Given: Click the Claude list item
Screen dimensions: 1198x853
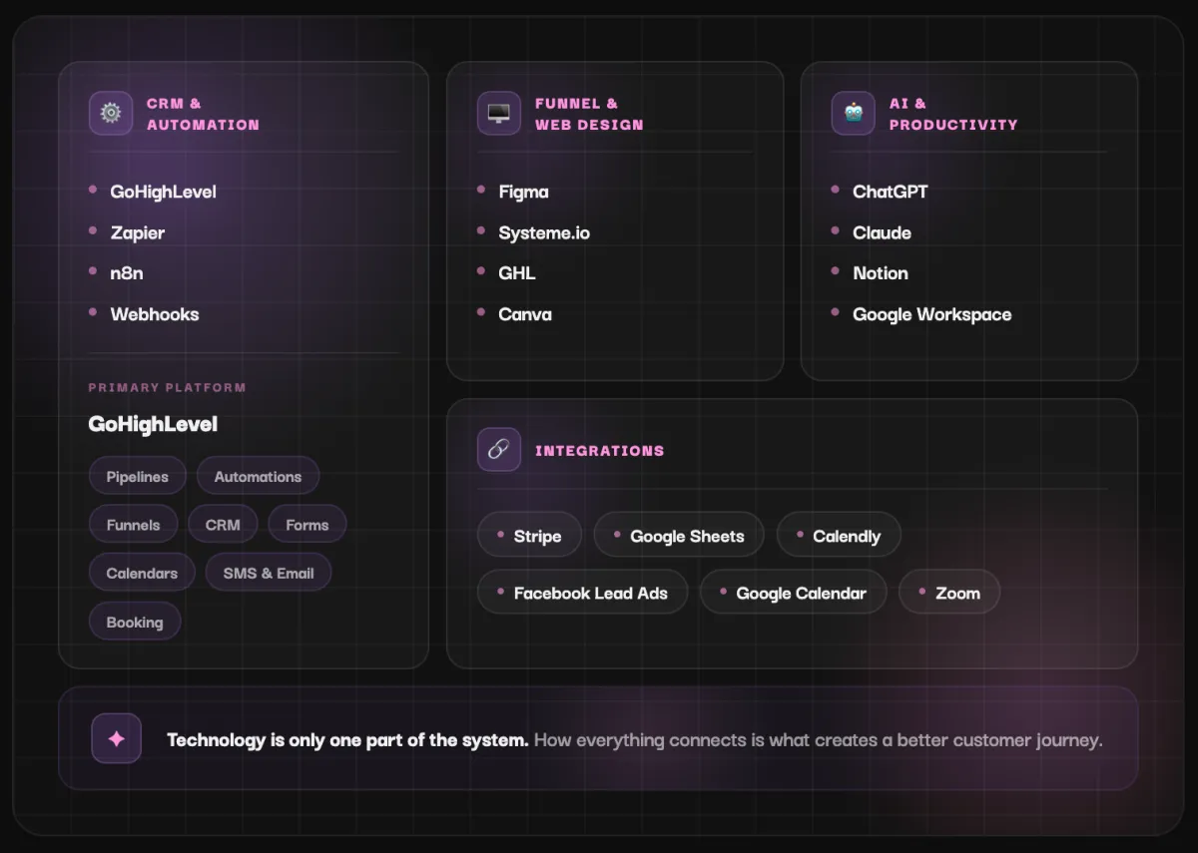Looking at the screenshot, I should (882, 232).
